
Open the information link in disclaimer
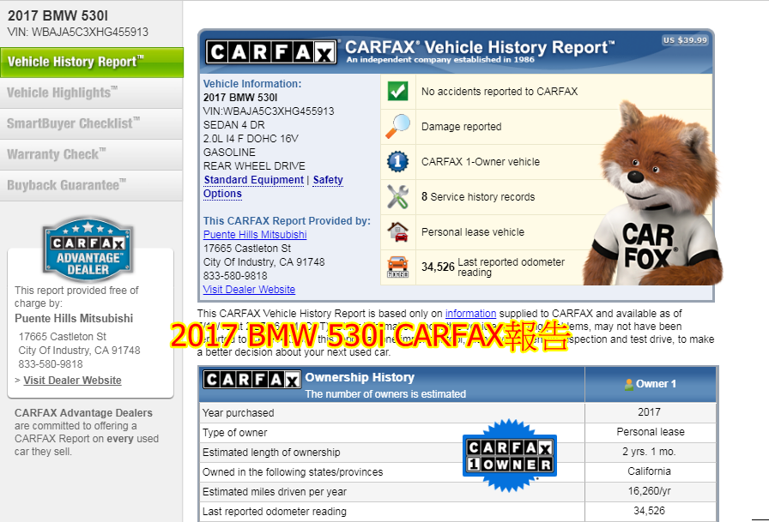[x=471, y=314]
